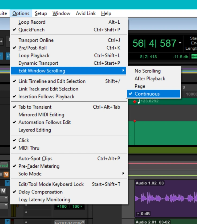Select No Scrolling in submenu
The image size is (197, 224).
(147, 71)
